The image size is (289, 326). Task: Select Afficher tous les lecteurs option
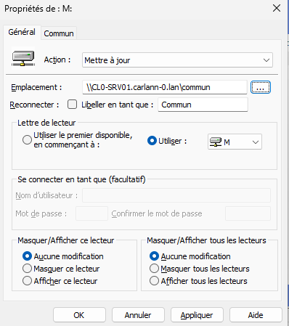click(x=154, y=281)
